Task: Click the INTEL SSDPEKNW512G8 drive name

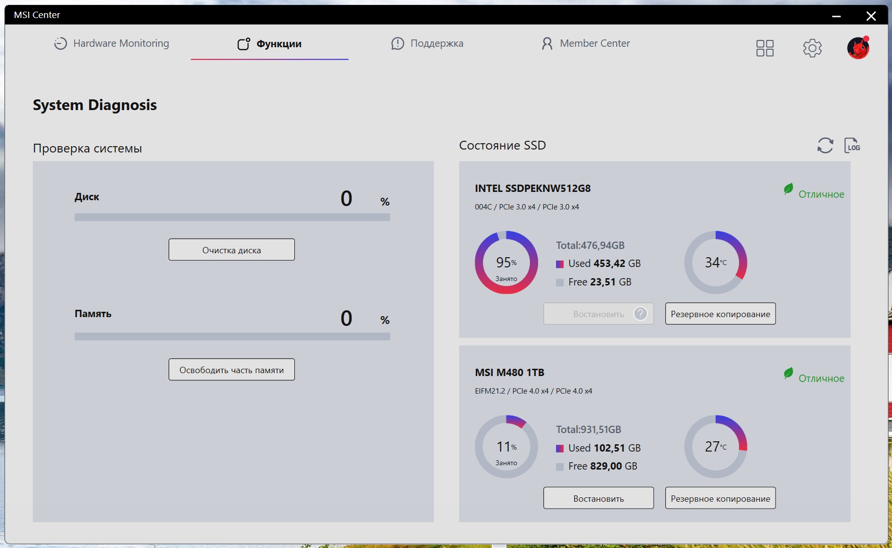Action: coord(533,188)
